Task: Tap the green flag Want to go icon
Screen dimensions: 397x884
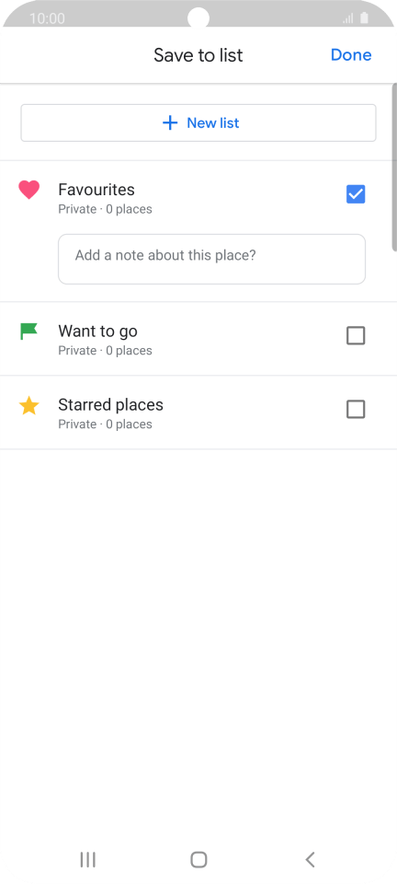Action: pos(28,331)
